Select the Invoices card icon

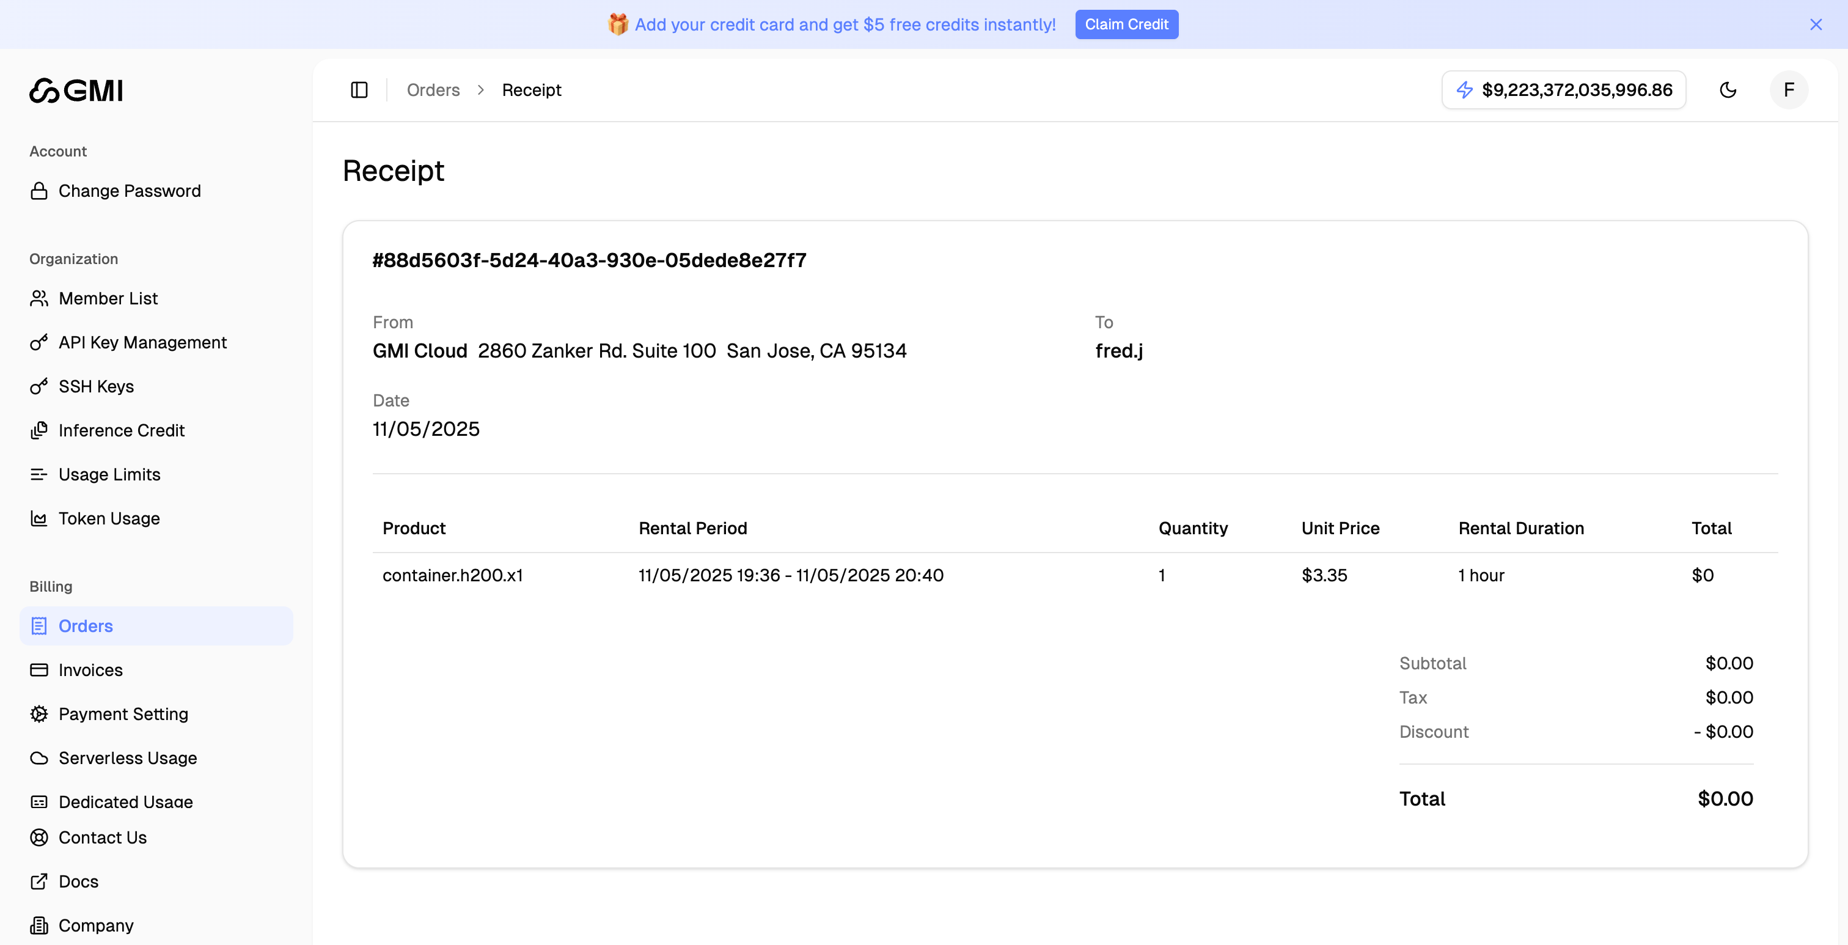pos(40,669)
